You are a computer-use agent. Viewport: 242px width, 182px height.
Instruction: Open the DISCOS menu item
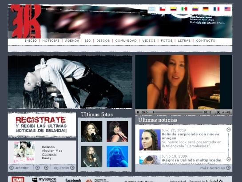click(x=103, y=40)
